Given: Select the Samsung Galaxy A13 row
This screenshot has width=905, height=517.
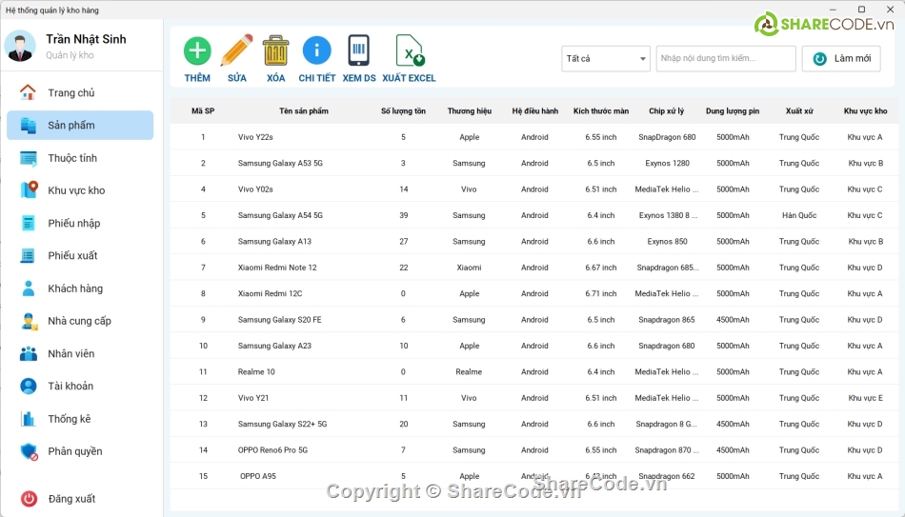Looking at the screenshot, I should click(x=534, y=241).
